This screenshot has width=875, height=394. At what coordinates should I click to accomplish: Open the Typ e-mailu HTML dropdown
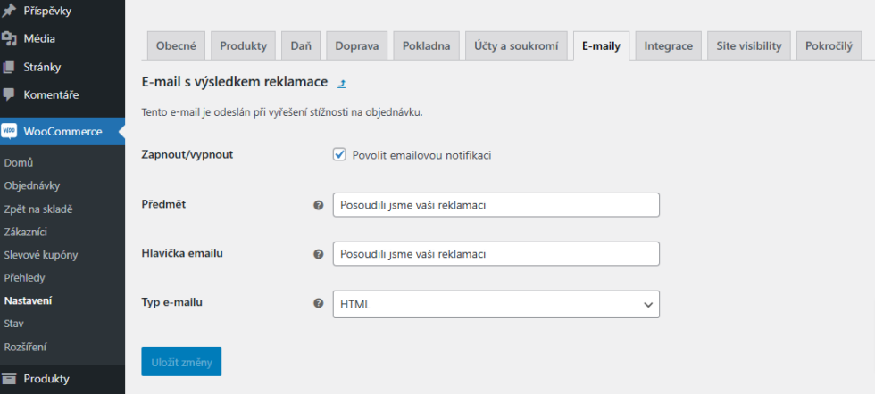[x=496, y=304]
